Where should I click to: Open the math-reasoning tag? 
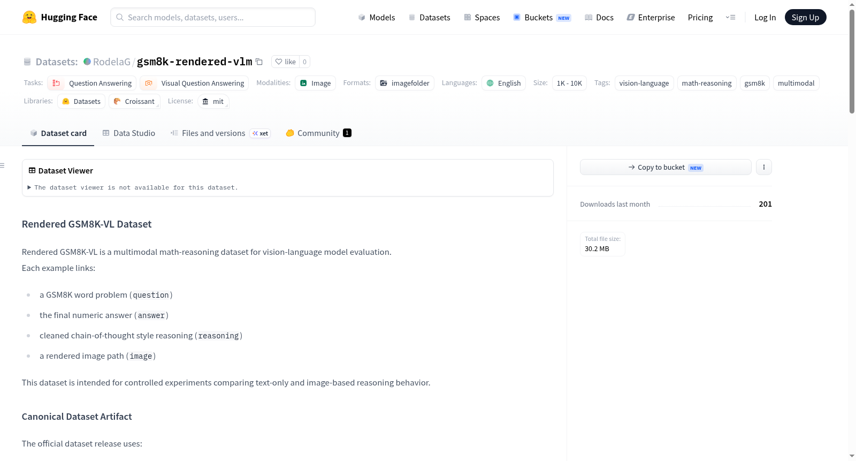(707, 83)
